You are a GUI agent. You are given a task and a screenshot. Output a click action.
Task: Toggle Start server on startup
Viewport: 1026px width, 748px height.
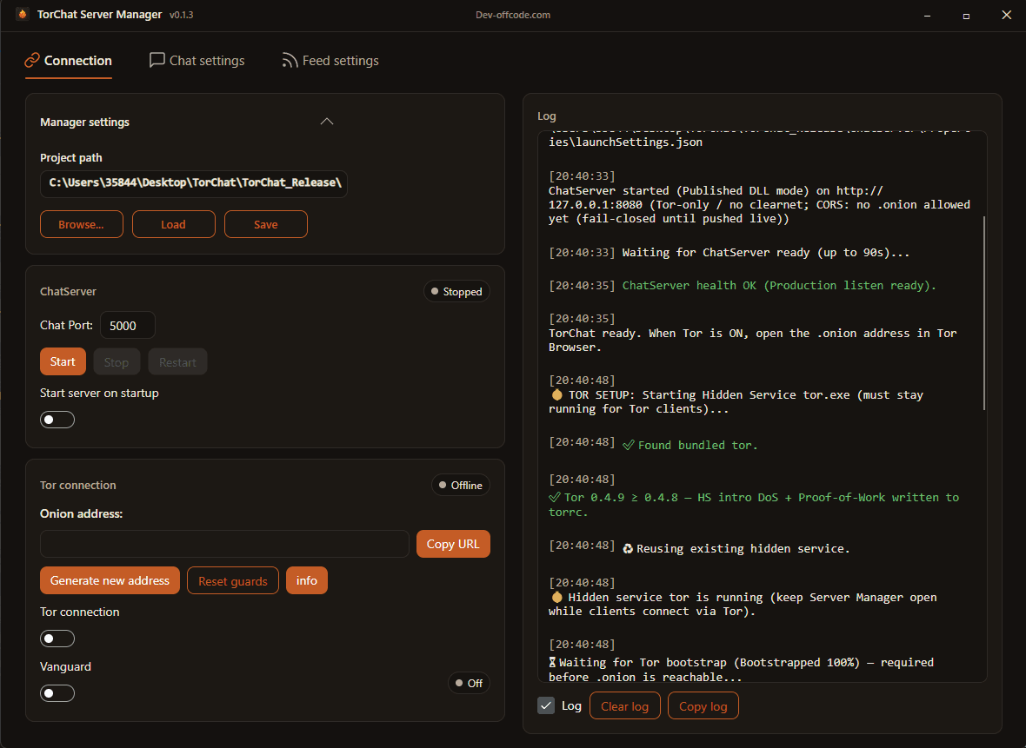pos(57,420)
